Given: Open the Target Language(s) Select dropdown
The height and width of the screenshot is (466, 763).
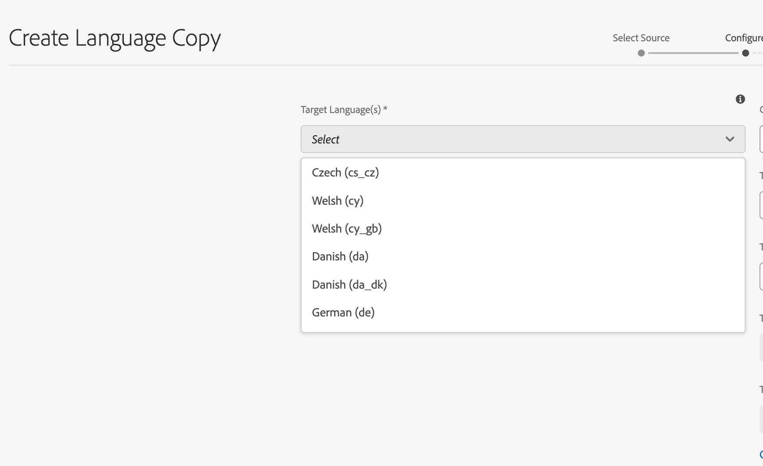Looking at the screenshot, I should pyautogui.click(x=523, y=139).
